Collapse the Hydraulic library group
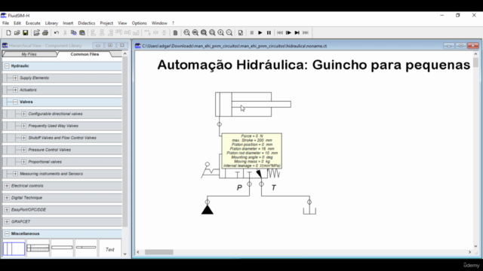The image size is (483, 271). [7, 65]
